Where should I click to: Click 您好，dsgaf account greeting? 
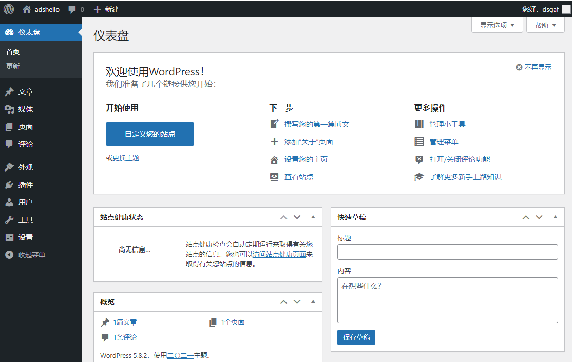pyautogui.click(x=540, y=9)
